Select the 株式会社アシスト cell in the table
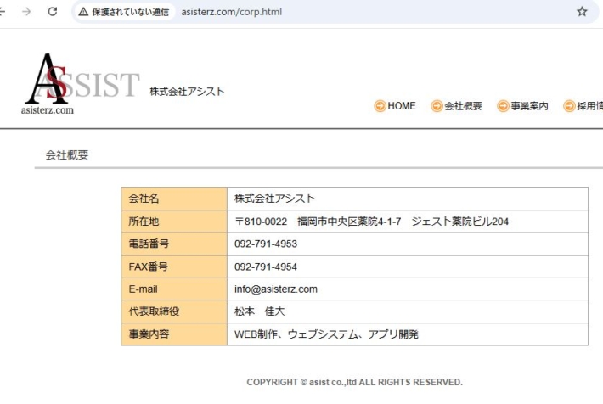This screenshot has height=404, width=603. click(x=408, y=199)
